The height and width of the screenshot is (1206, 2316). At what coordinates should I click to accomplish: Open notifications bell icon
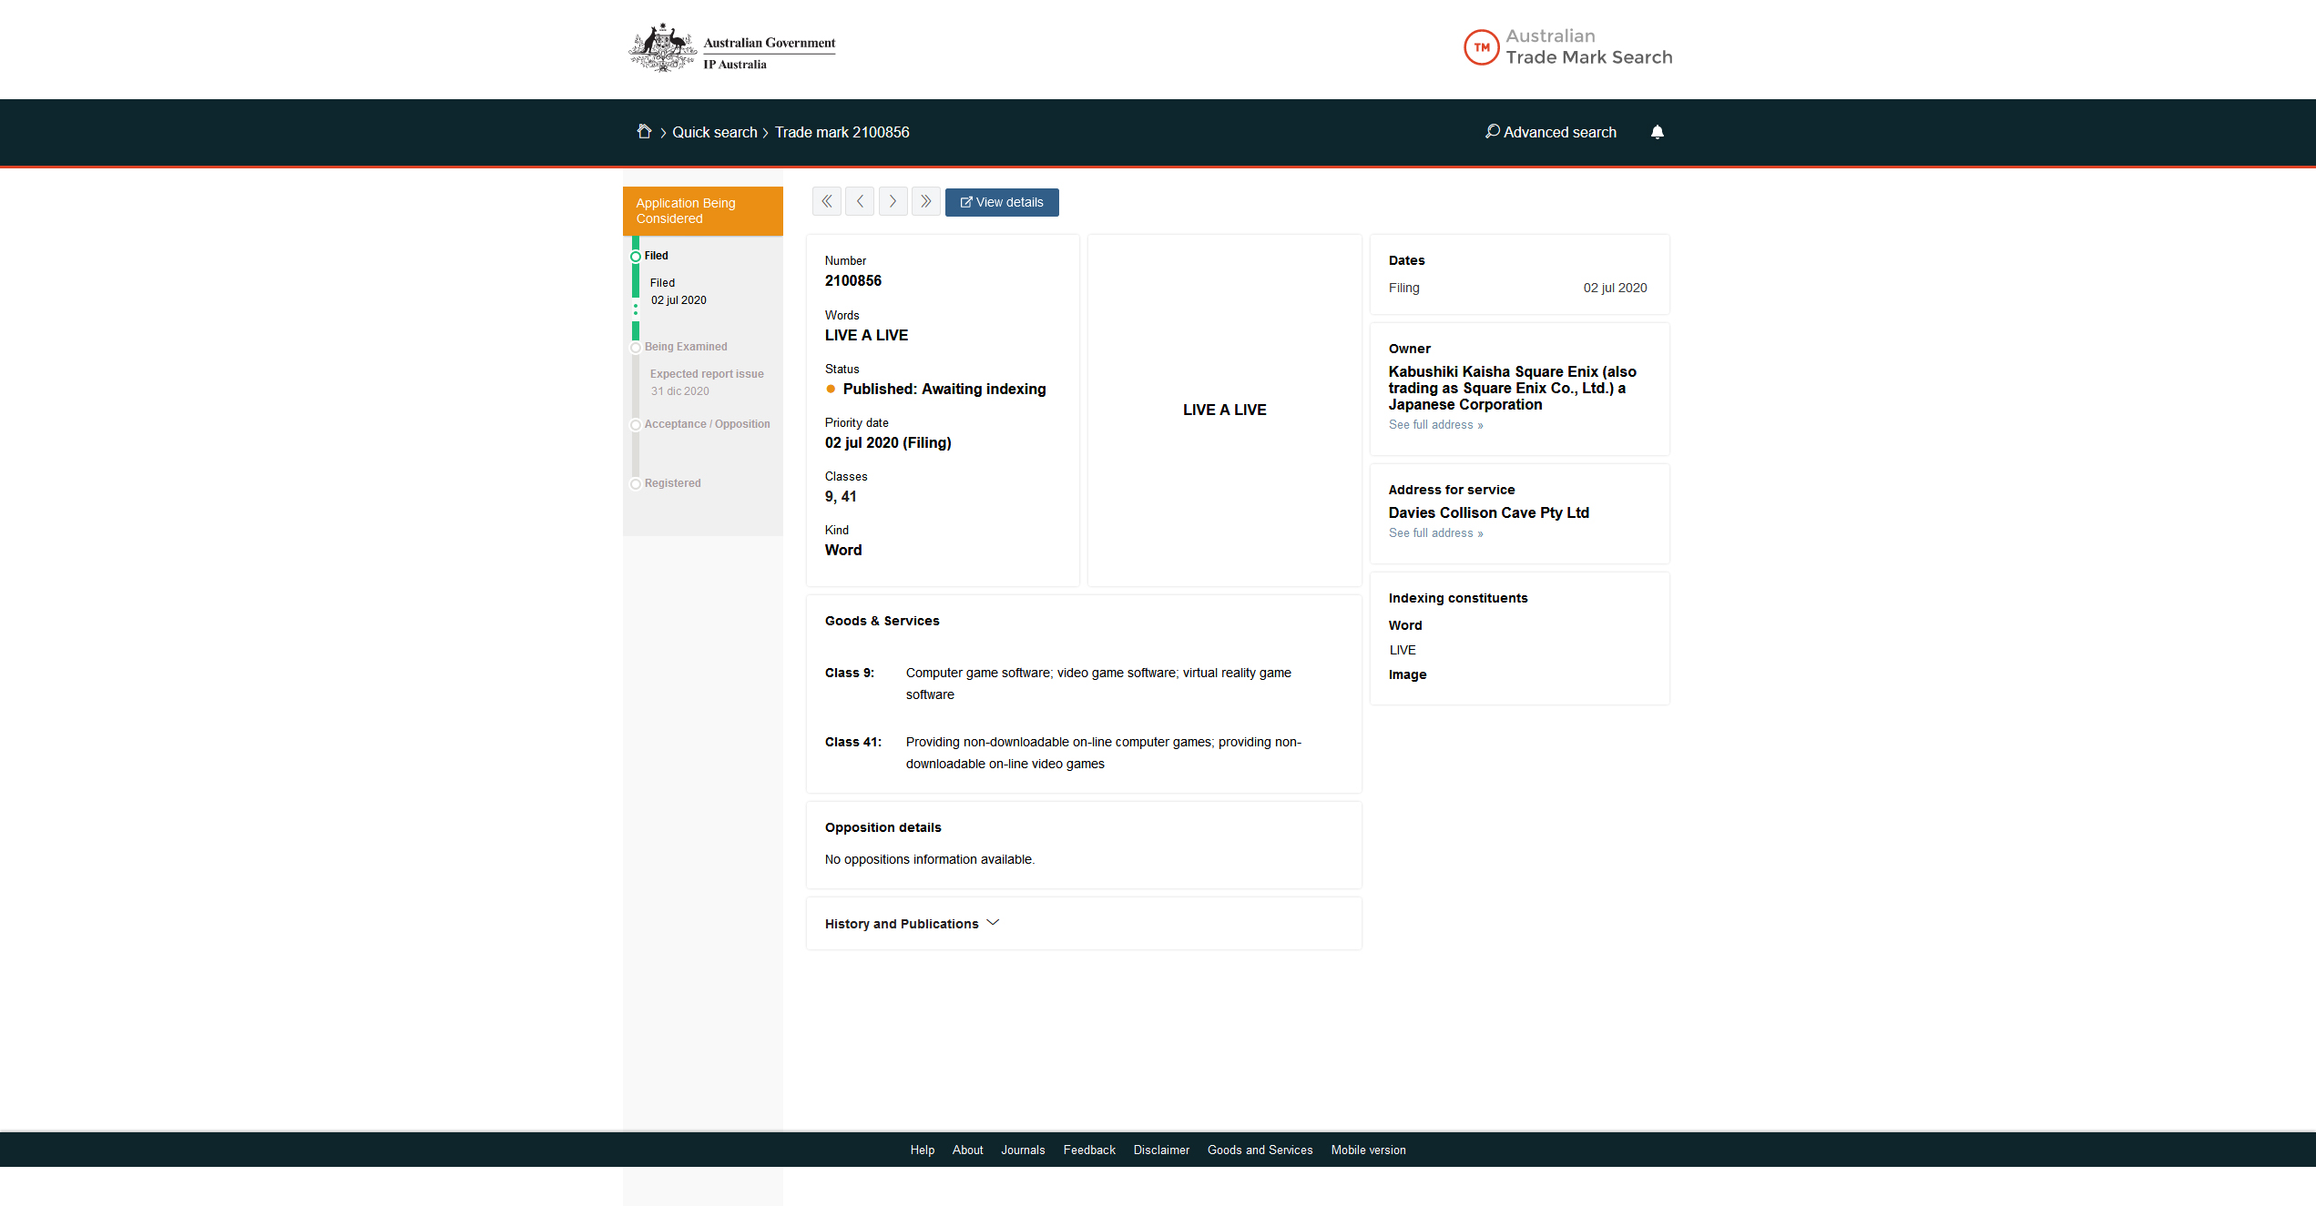pos(1658,132)
